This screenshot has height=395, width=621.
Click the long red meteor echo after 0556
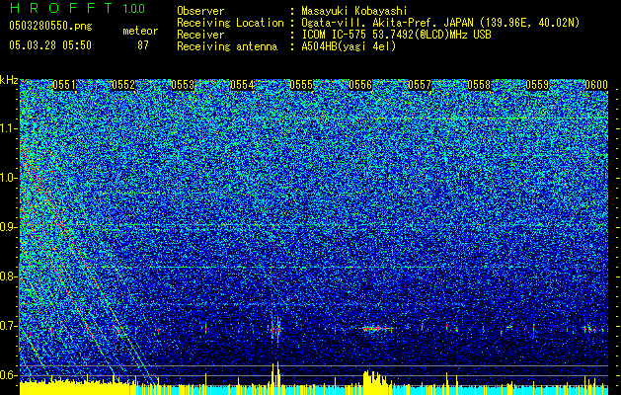[x=377, y=329]
